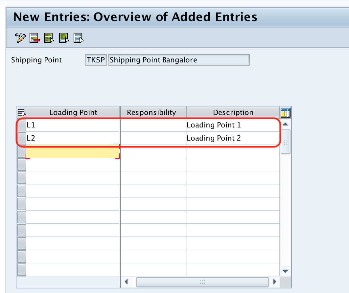Click the Shipping Point Bangalore description field
Viewport: 349px width, 293px height.
179,60
